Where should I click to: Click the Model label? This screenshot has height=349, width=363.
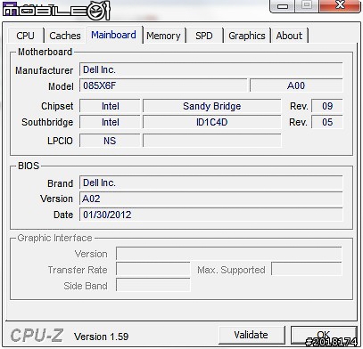61,86
